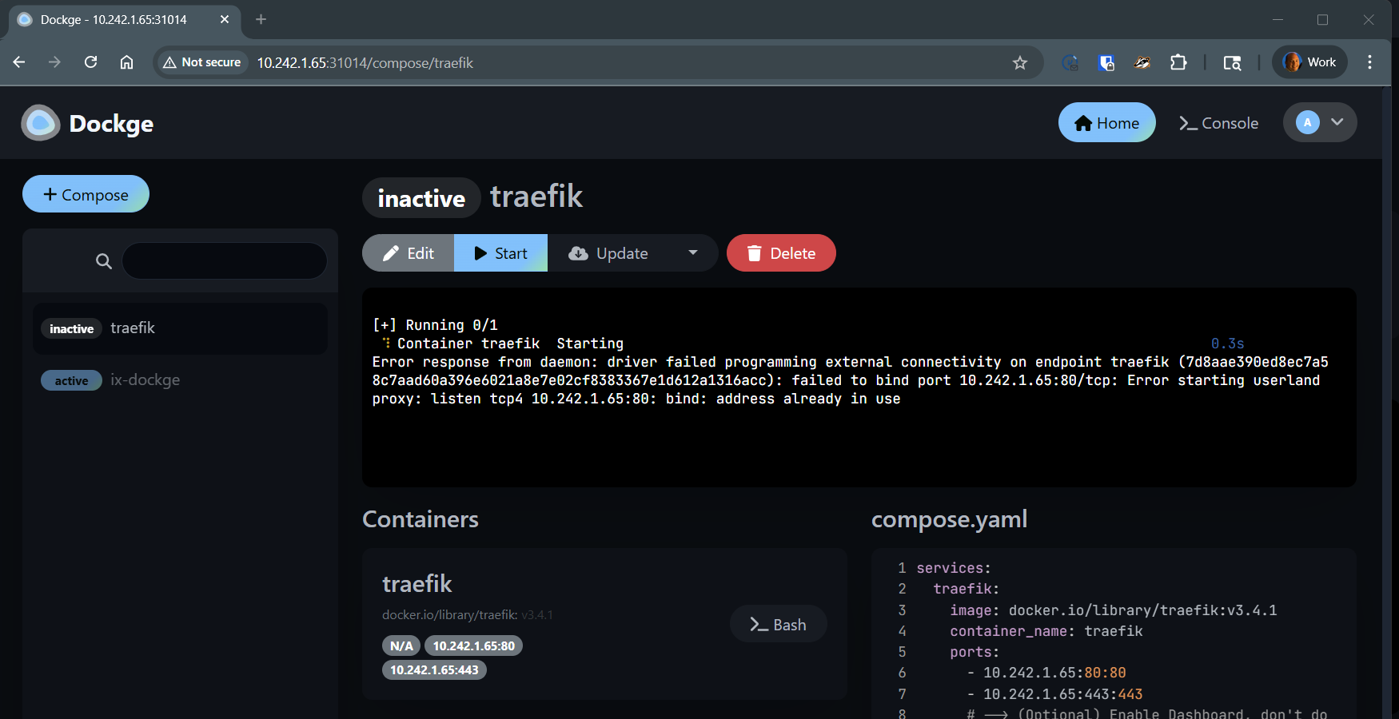This screenshot has width=1399, height=719.
Task: Expand the dropdown arrow next to Update
Action: (693, 252)
